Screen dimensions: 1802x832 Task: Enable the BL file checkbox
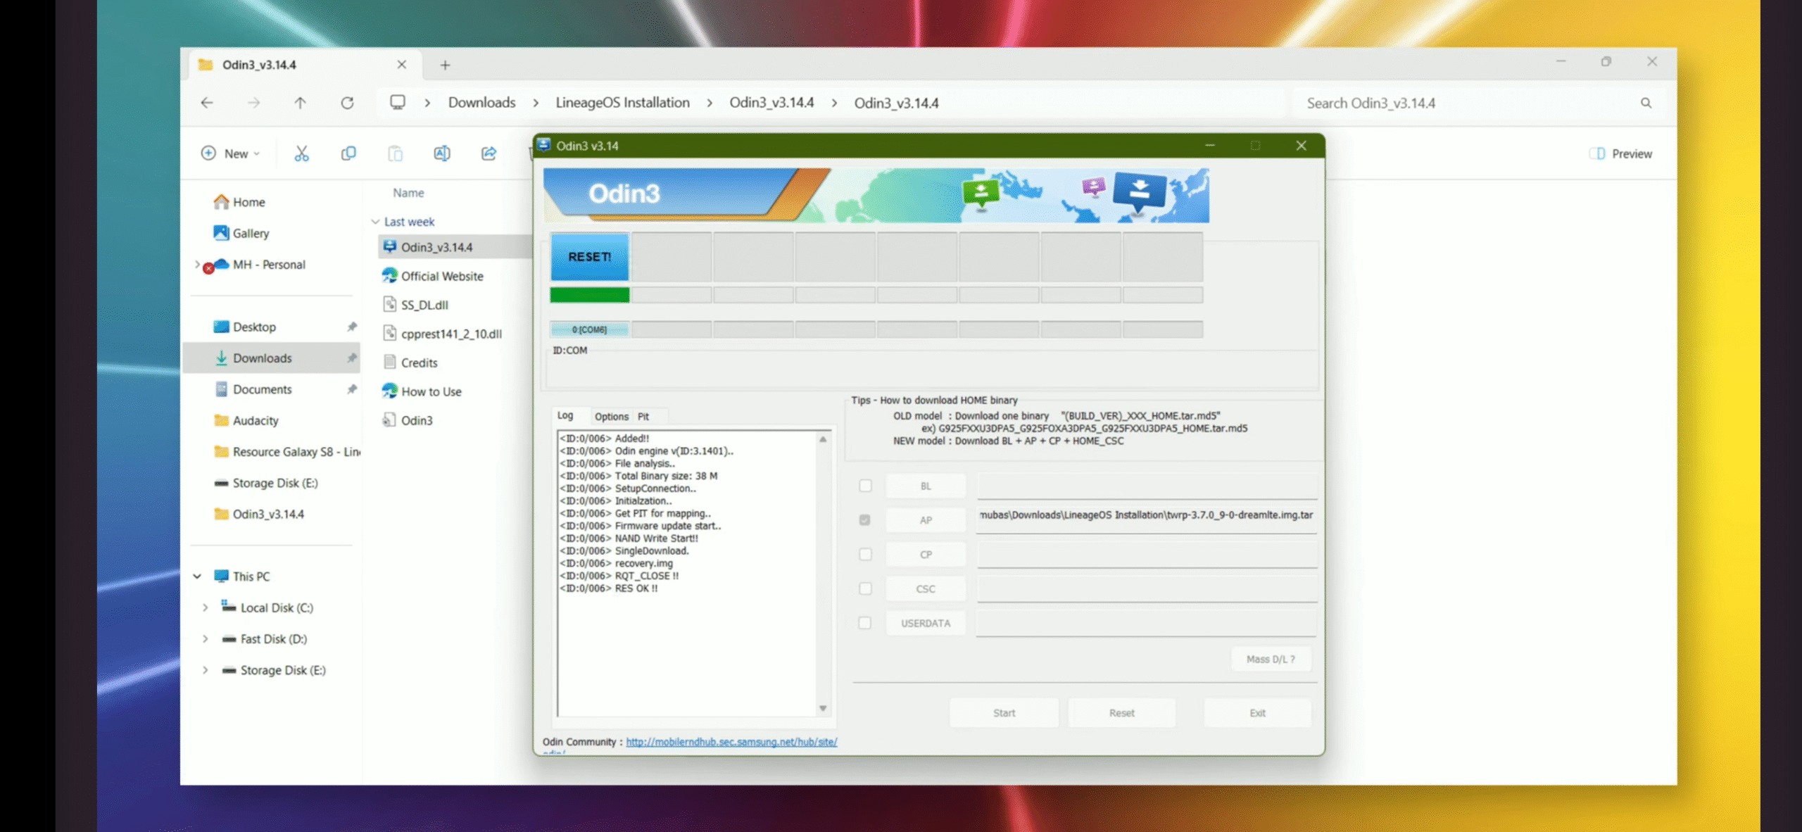pyautogui.click(x=865, y=486)
